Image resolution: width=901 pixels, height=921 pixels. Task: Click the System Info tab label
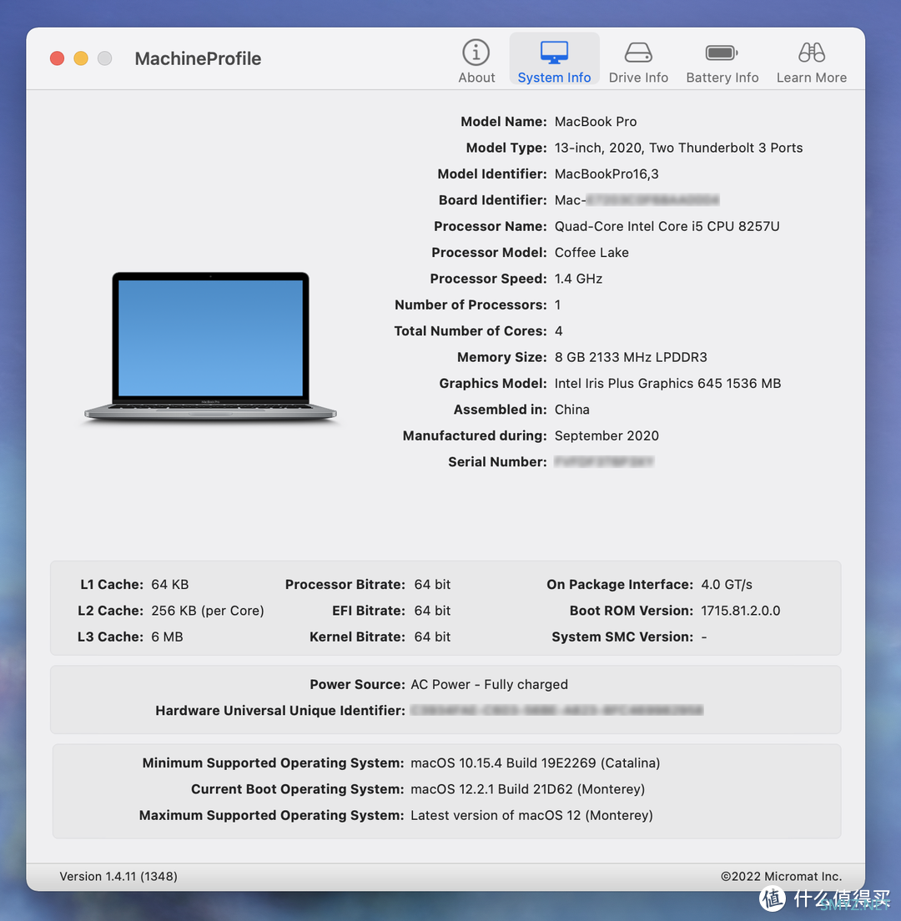click(x=554, y=78)
